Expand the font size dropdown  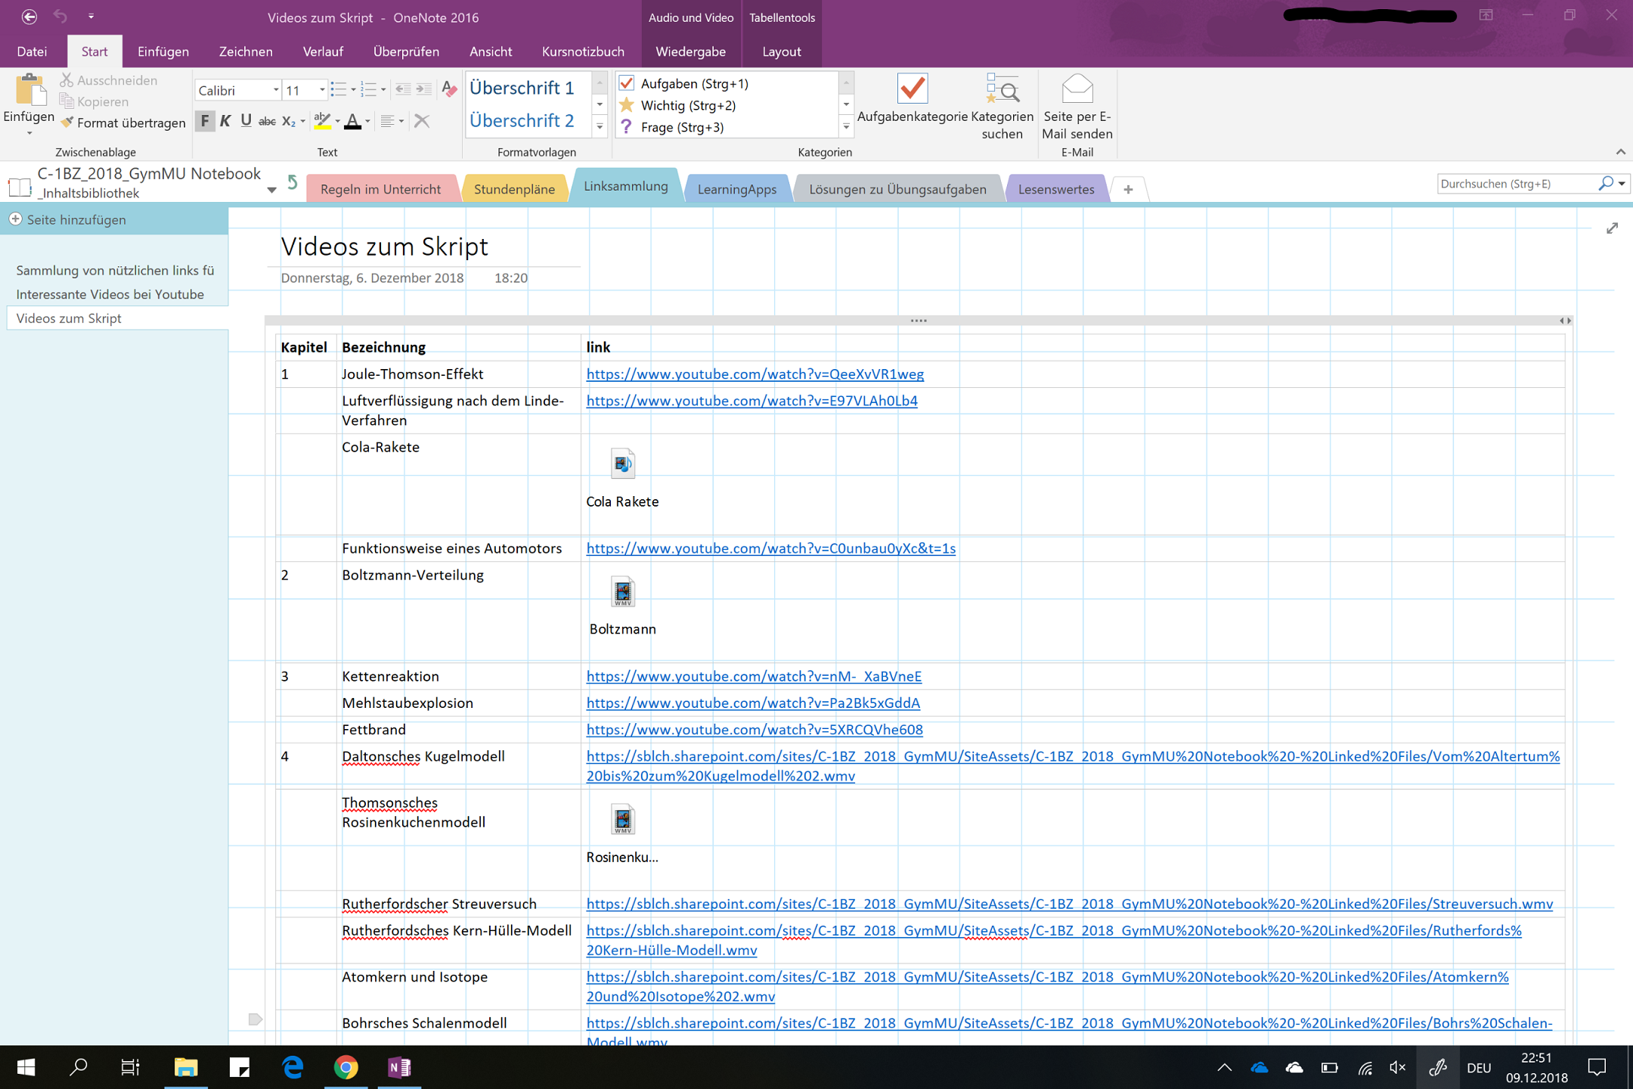pos(322,90)
